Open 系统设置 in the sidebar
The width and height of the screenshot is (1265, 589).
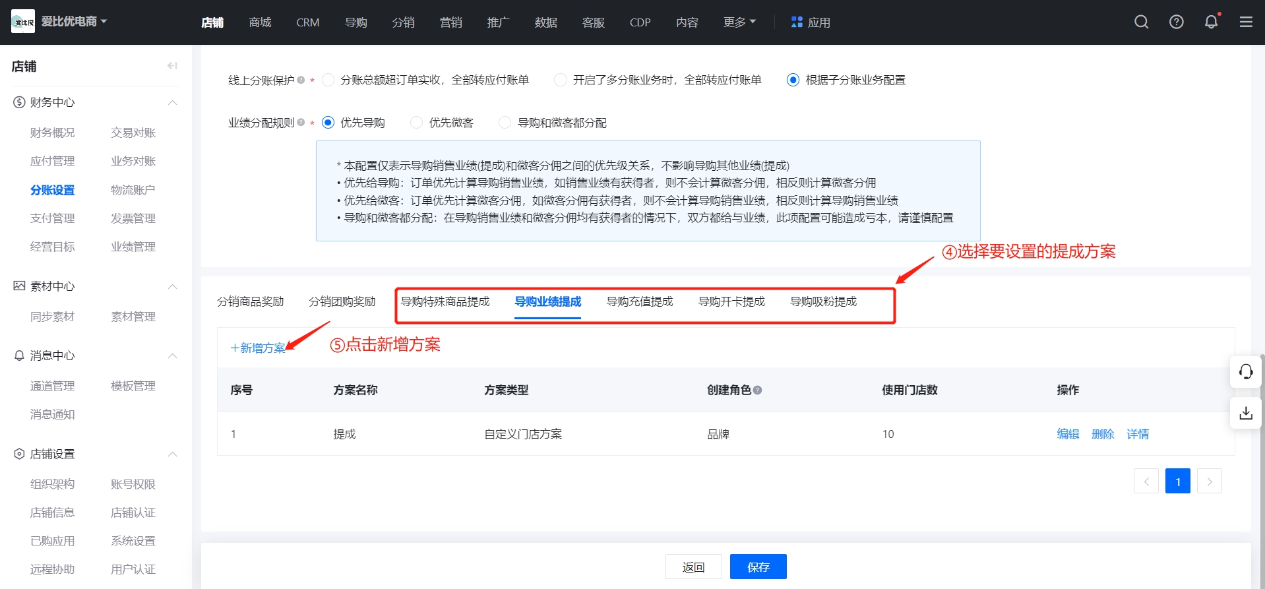[133, 541]
